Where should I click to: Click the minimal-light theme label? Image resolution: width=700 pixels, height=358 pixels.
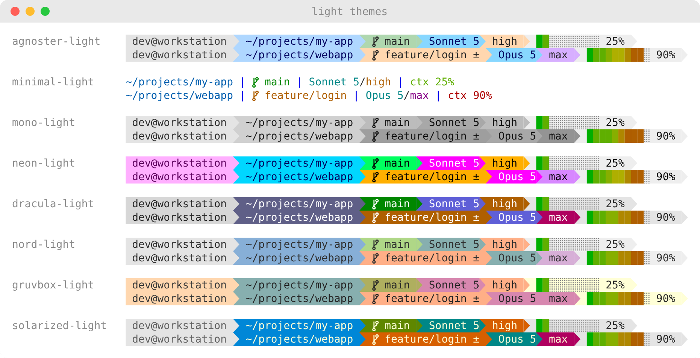(x=53, y=82)
